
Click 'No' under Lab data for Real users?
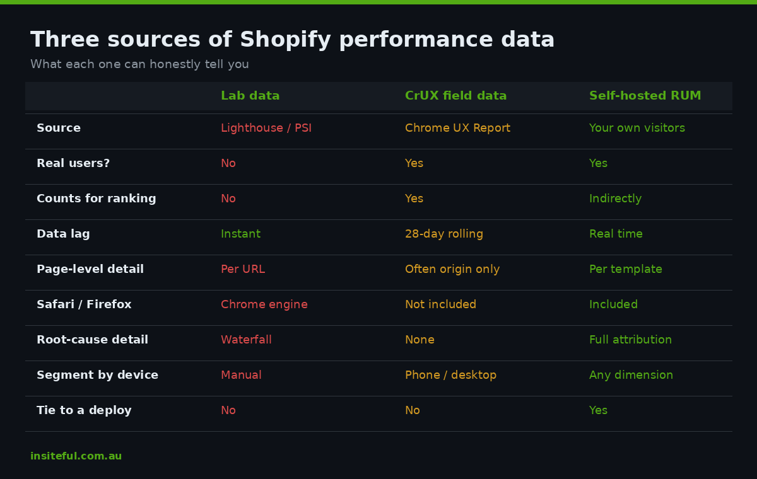pos(228,164)
